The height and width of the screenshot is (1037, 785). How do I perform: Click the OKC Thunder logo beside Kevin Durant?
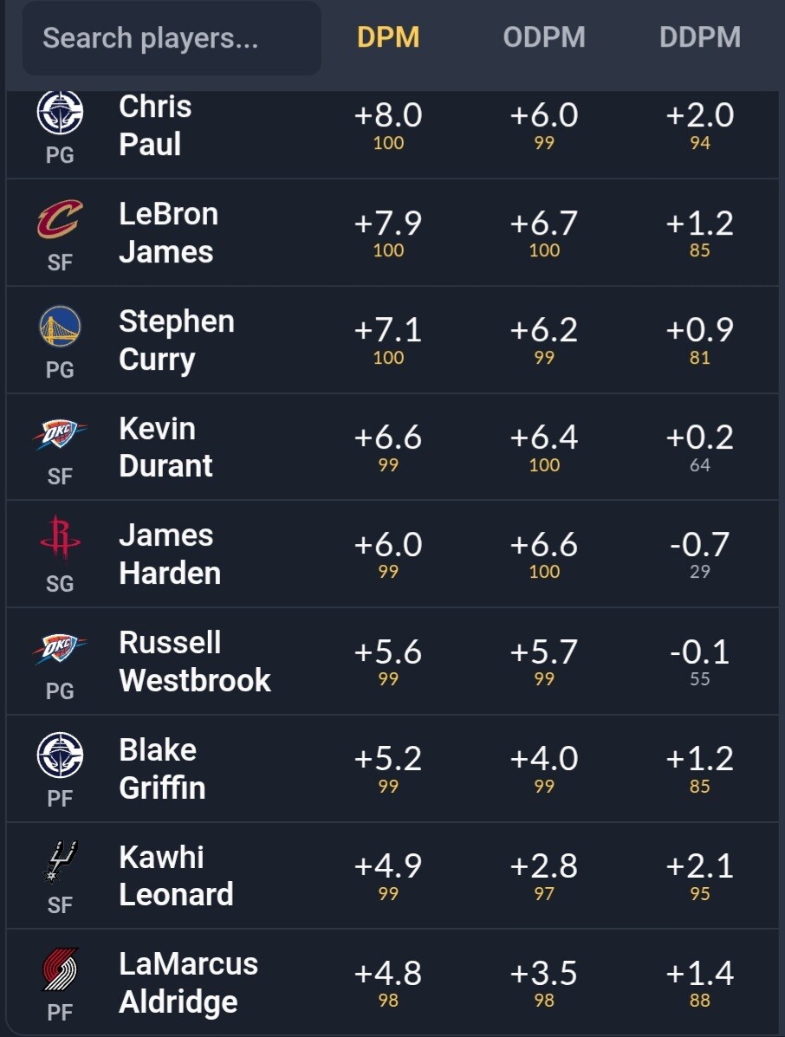click(x=60, y=434)
